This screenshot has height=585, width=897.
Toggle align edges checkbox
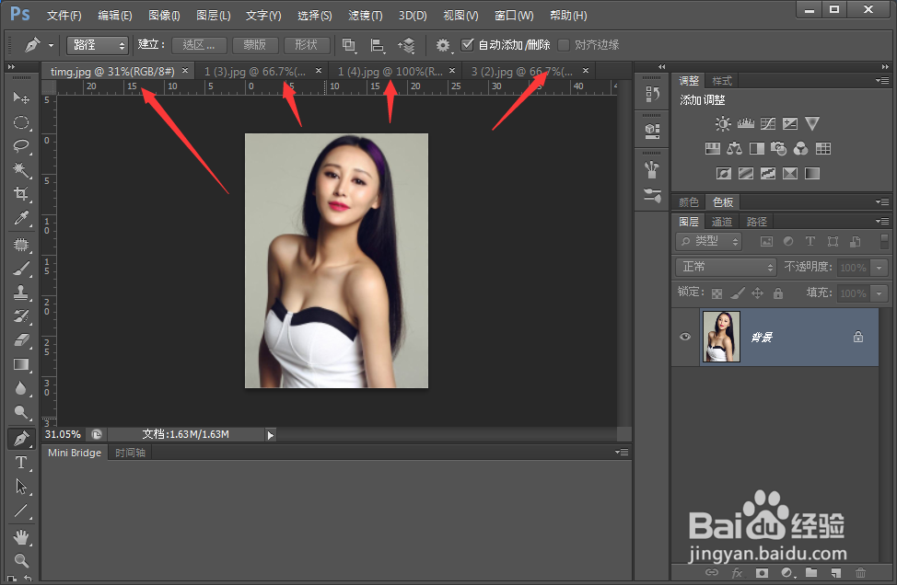pyautogui.click(x=564, y=44)
